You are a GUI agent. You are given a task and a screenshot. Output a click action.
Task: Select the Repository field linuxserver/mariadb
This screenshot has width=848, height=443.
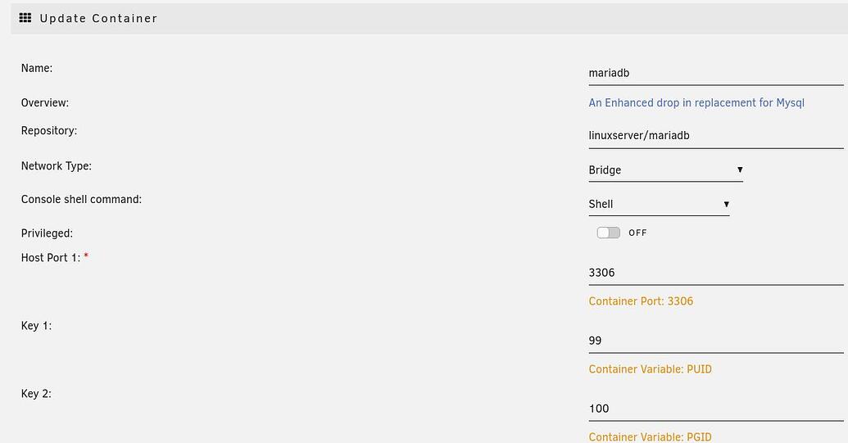pyautogui.click(x=716, y=136)
